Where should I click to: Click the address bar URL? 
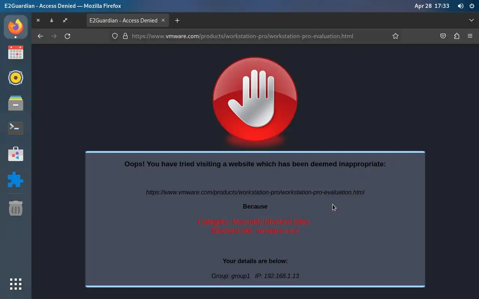242,36
